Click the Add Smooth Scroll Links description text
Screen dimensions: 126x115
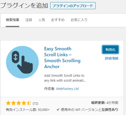pyautogui.click(x=65, y=78)
